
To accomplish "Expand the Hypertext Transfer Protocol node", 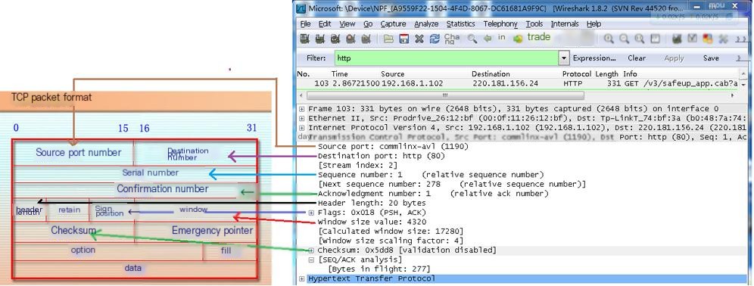I will click(x=301, y=278).
